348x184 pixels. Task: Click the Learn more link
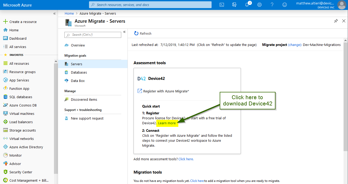tap(167, 123)
